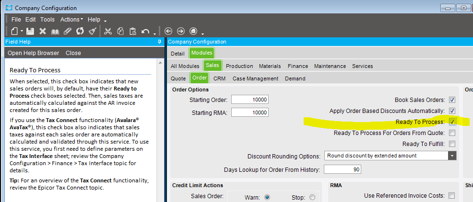473x202 pixels.
Task: Click the Copy toolbar icon
Action: coord(120,31)
